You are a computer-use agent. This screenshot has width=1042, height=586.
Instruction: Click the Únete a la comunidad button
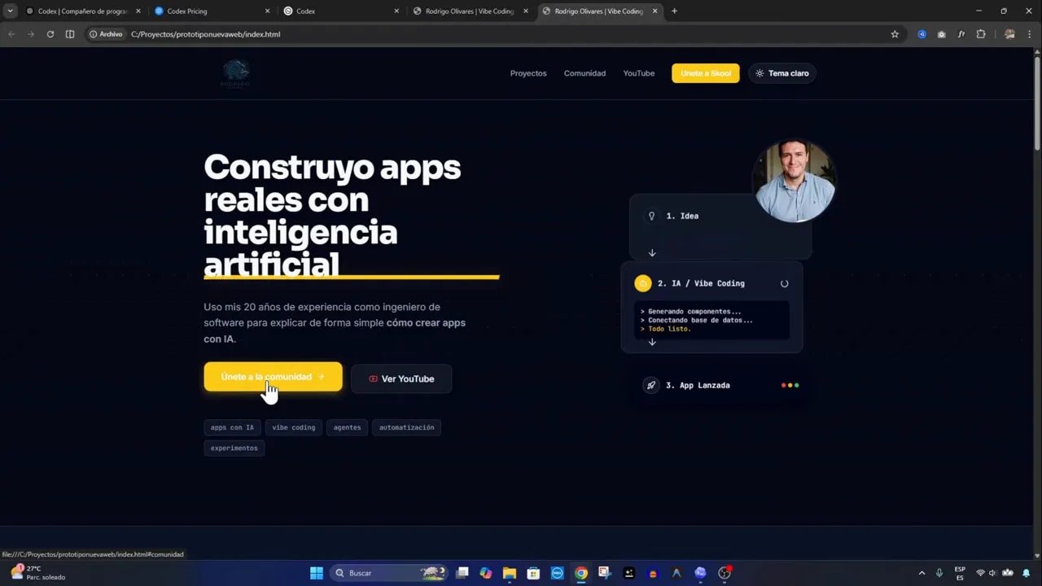click(272, 377)
